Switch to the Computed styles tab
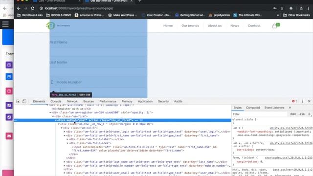Screen dimensions: 313x176 [253, 108]
